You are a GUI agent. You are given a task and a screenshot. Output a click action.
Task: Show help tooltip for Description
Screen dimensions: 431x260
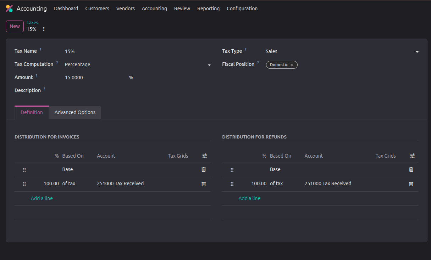pos(44,89)
